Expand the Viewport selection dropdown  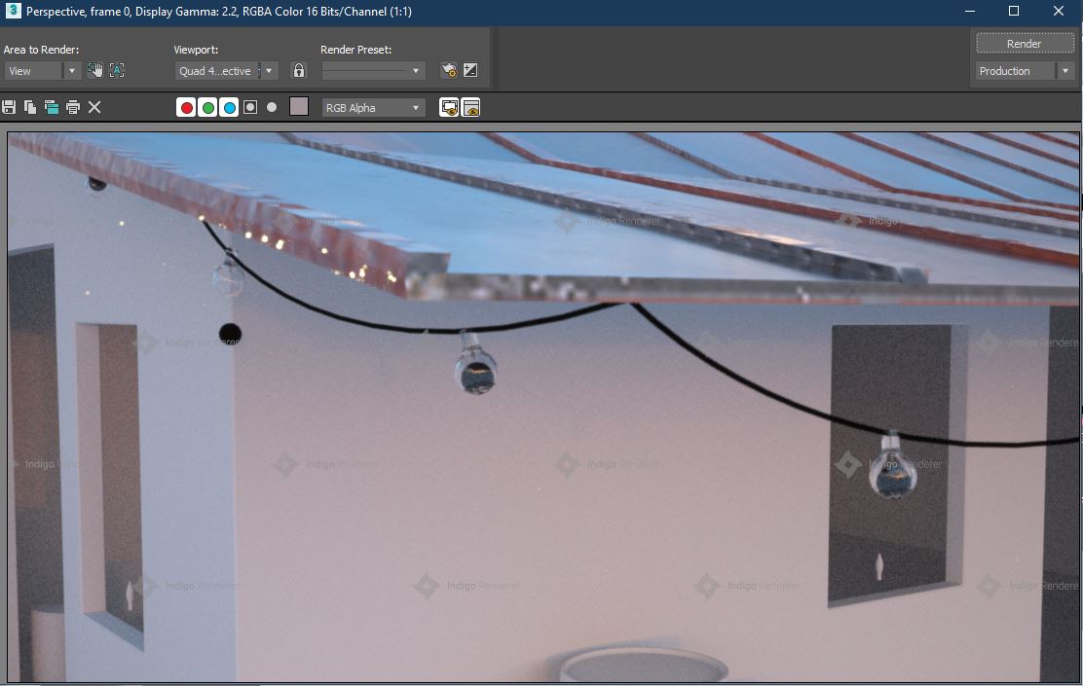(x=227, y=71)
